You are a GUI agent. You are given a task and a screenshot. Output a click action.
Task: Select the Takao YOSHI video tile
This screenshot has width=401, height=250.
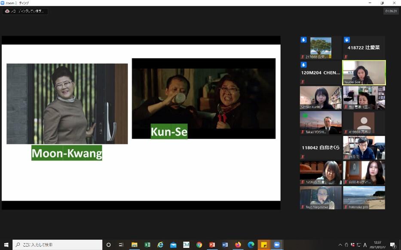[321, 123]
